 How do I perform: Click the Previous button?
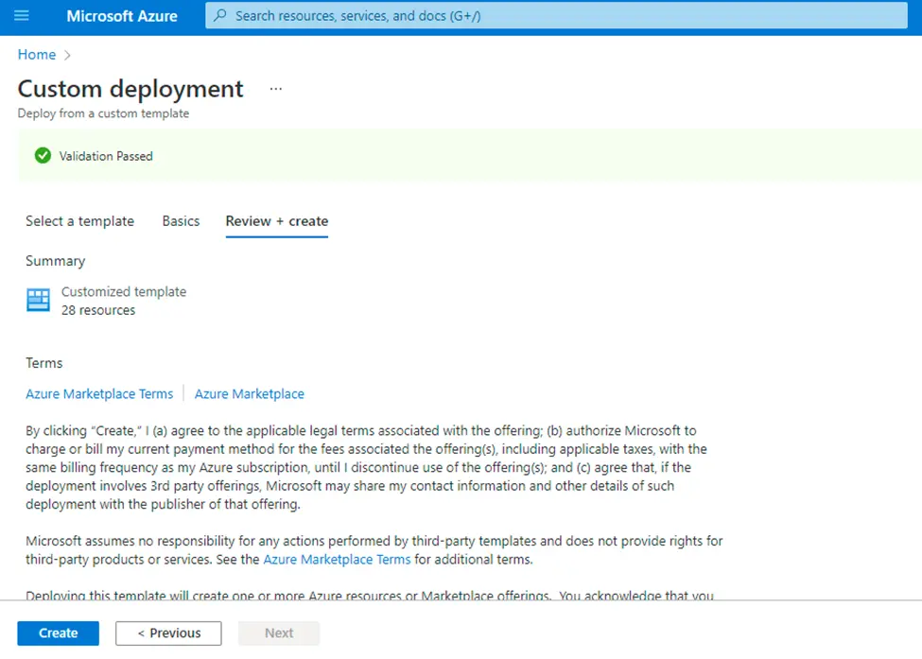pos(168,633)
